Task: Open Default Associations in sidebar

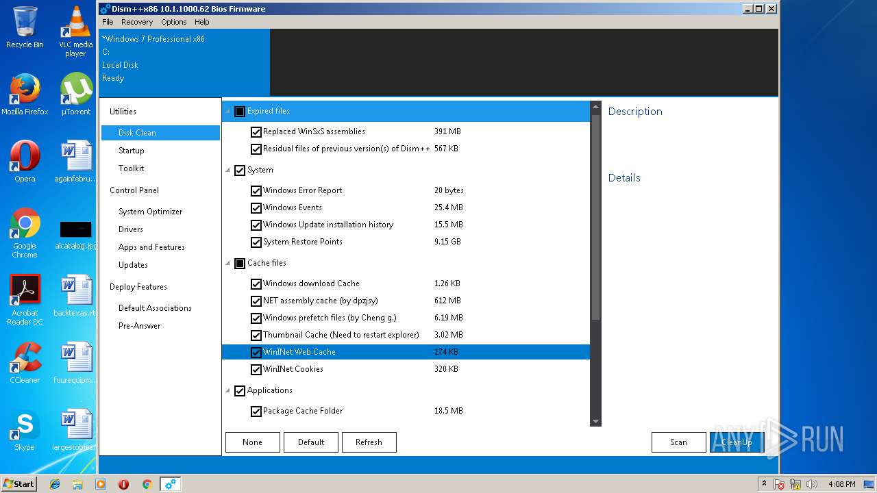Action: point(155,308)
